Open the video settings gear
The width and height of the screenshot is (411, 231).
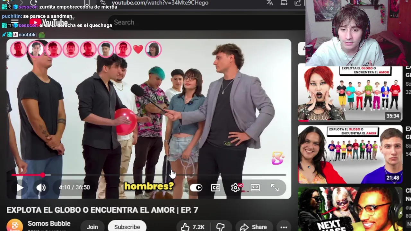tap(235, 188)
